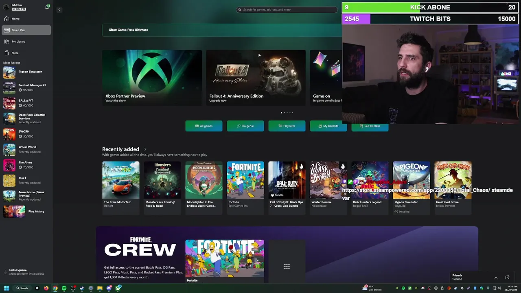Open SWORN in recent list
Screen dimensions: 521x293
[x=26, y=134]
